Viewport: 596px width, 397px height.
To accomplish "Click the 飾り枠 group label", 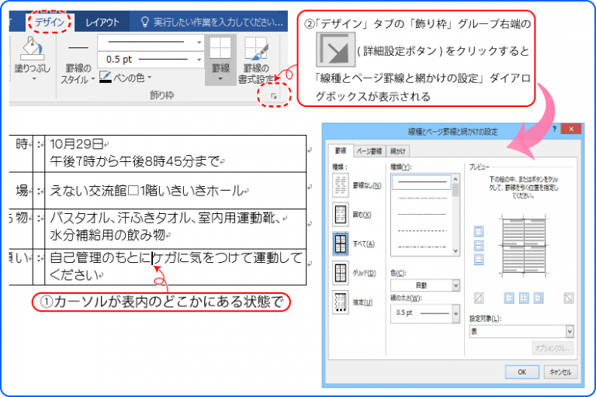I will [162, 95].
